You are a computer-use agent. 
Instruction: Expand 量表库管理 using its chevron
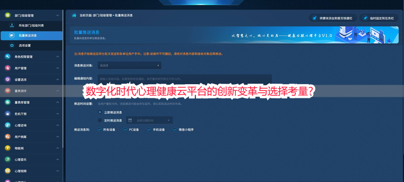pos(58,102)
